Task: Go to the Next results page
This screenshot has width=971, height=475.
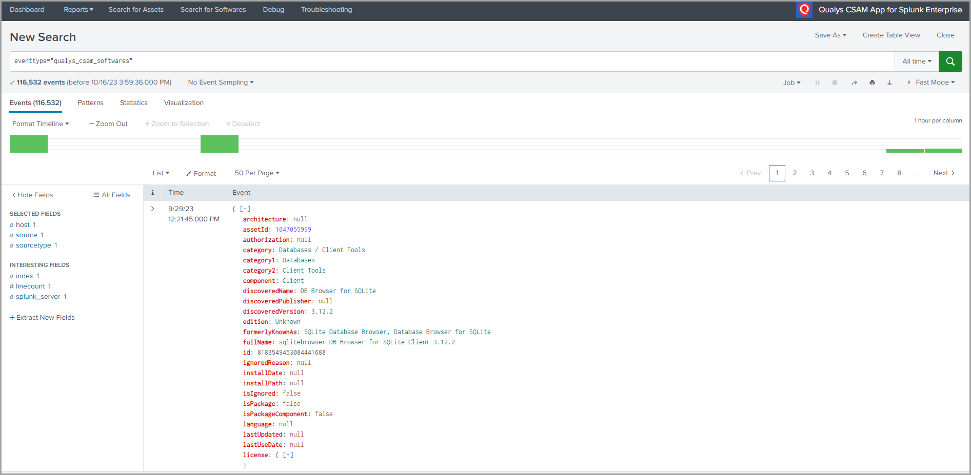Action: 943,173
